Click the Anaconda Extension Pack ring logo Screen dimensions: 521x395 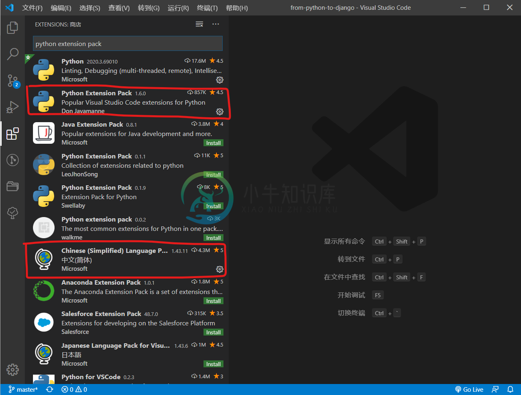pos(44,291)
